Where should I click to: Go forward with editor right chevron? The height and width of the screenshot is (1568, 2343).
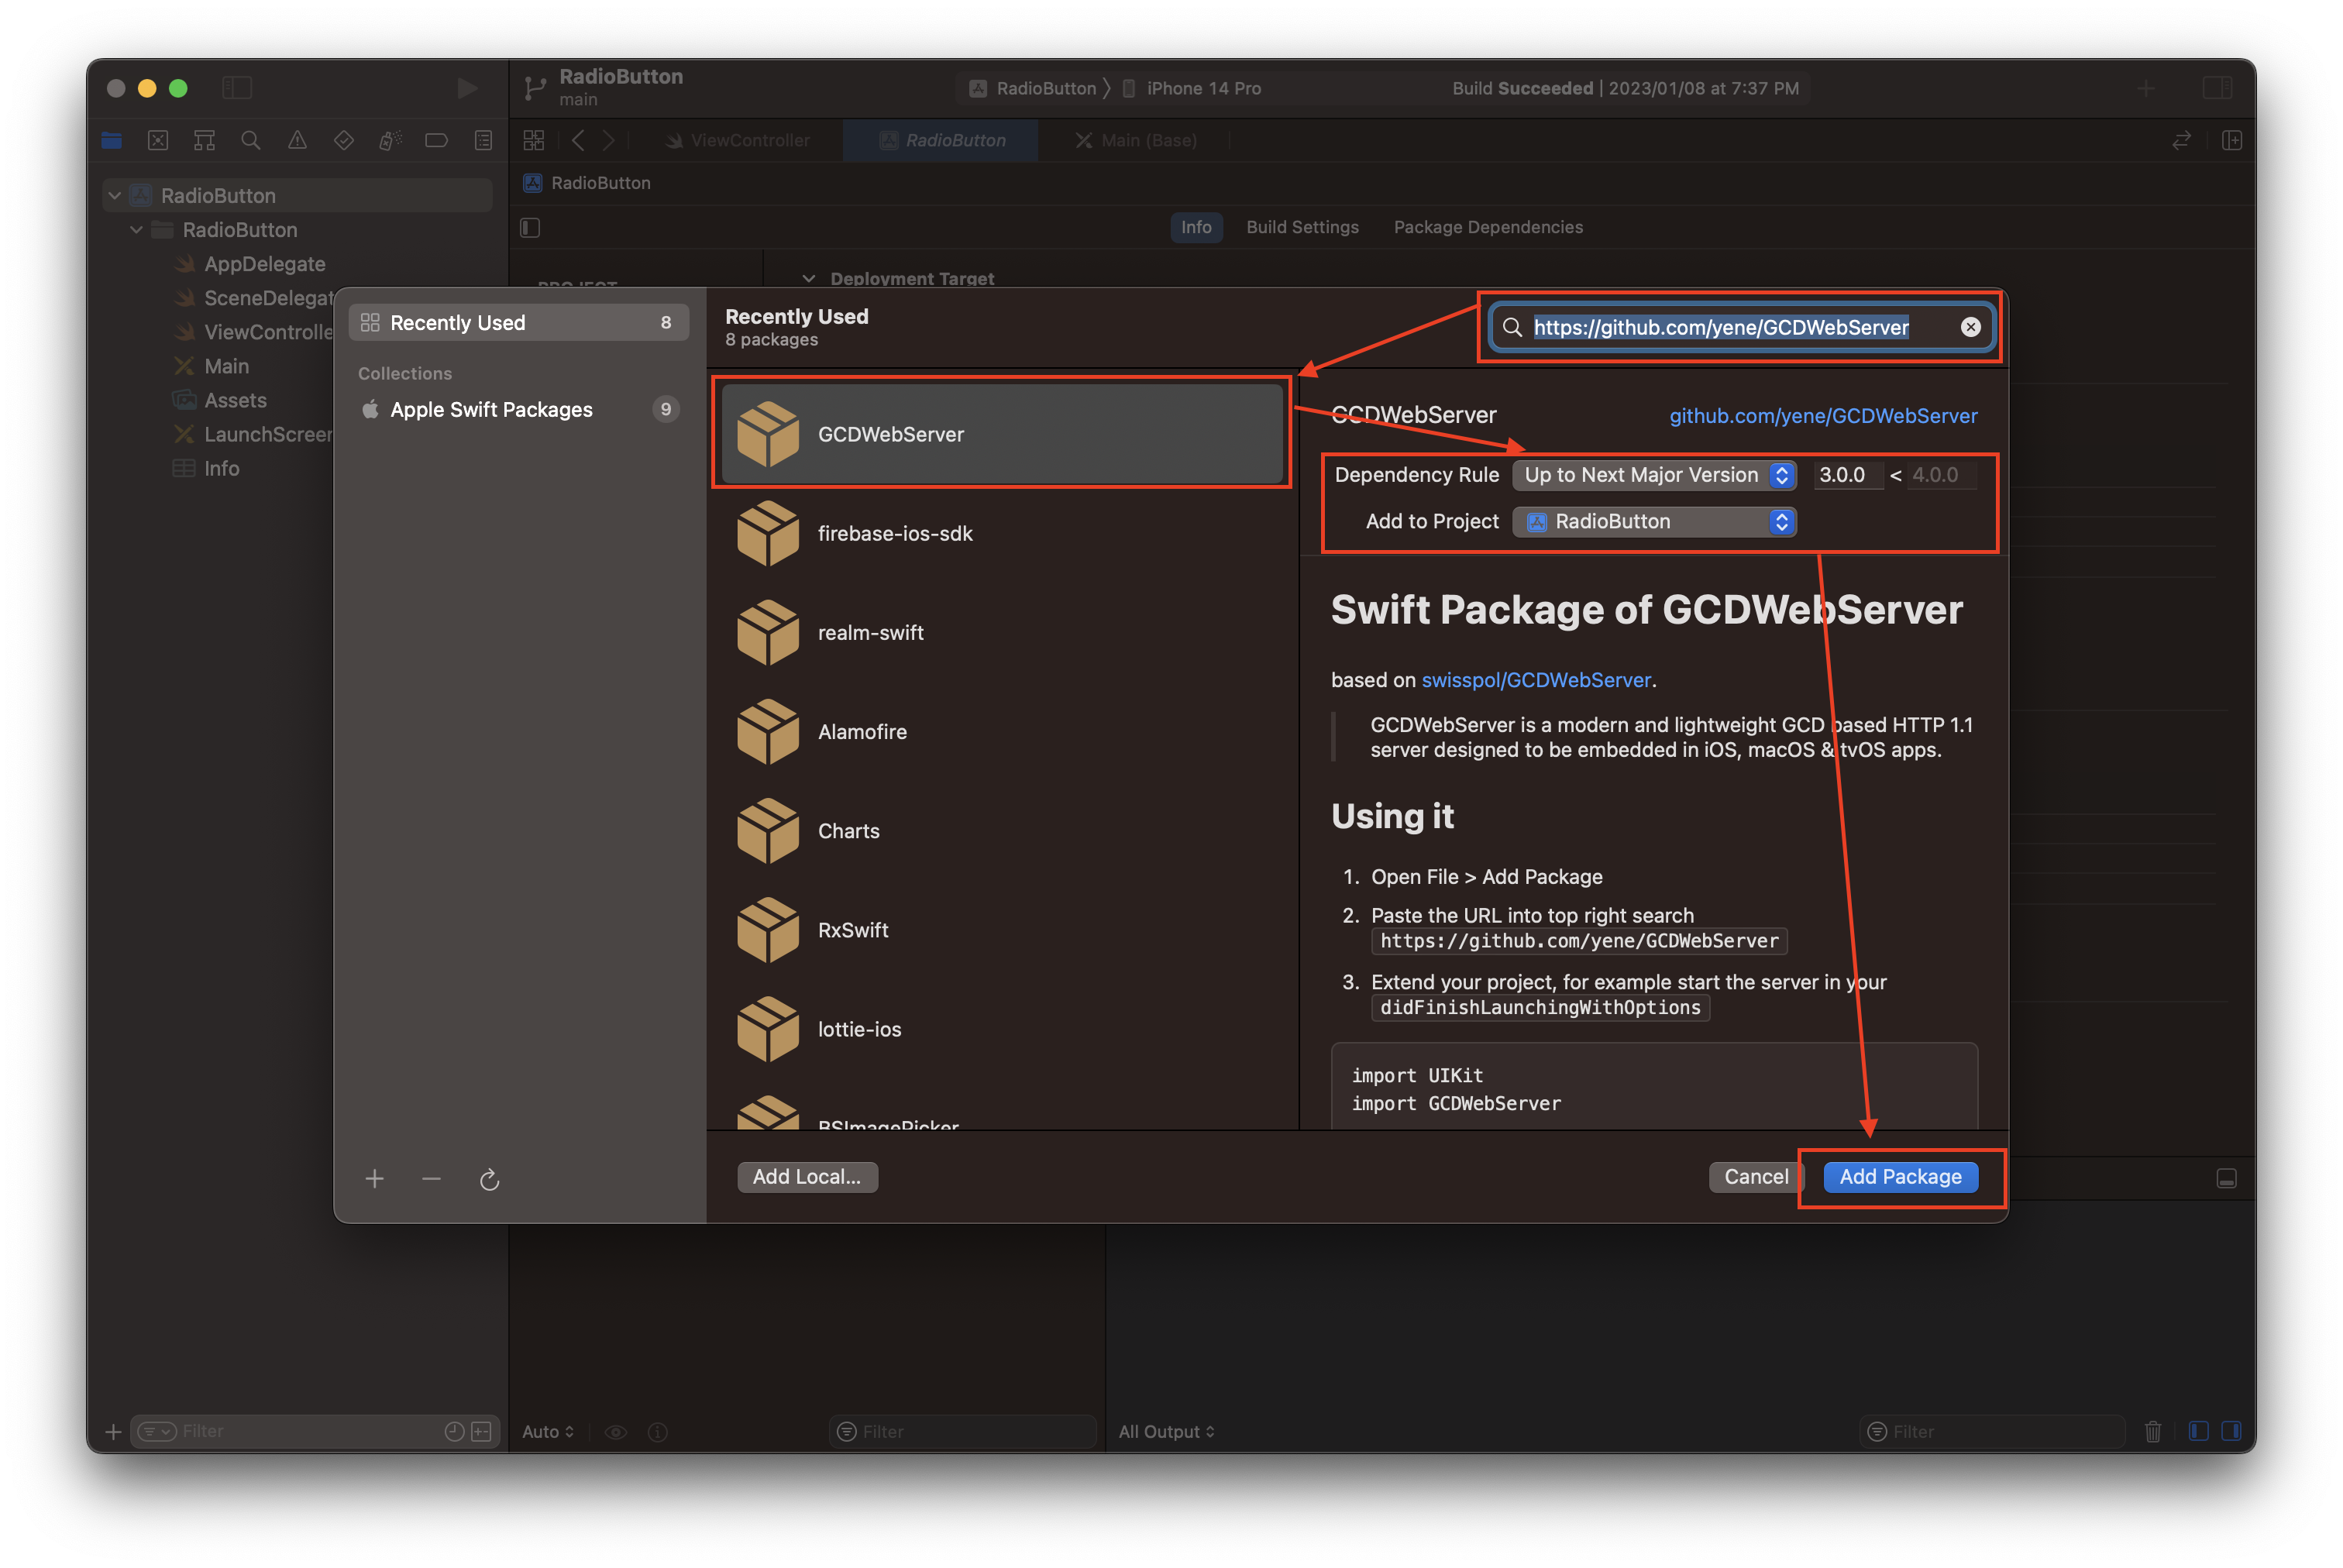(608, 140)
